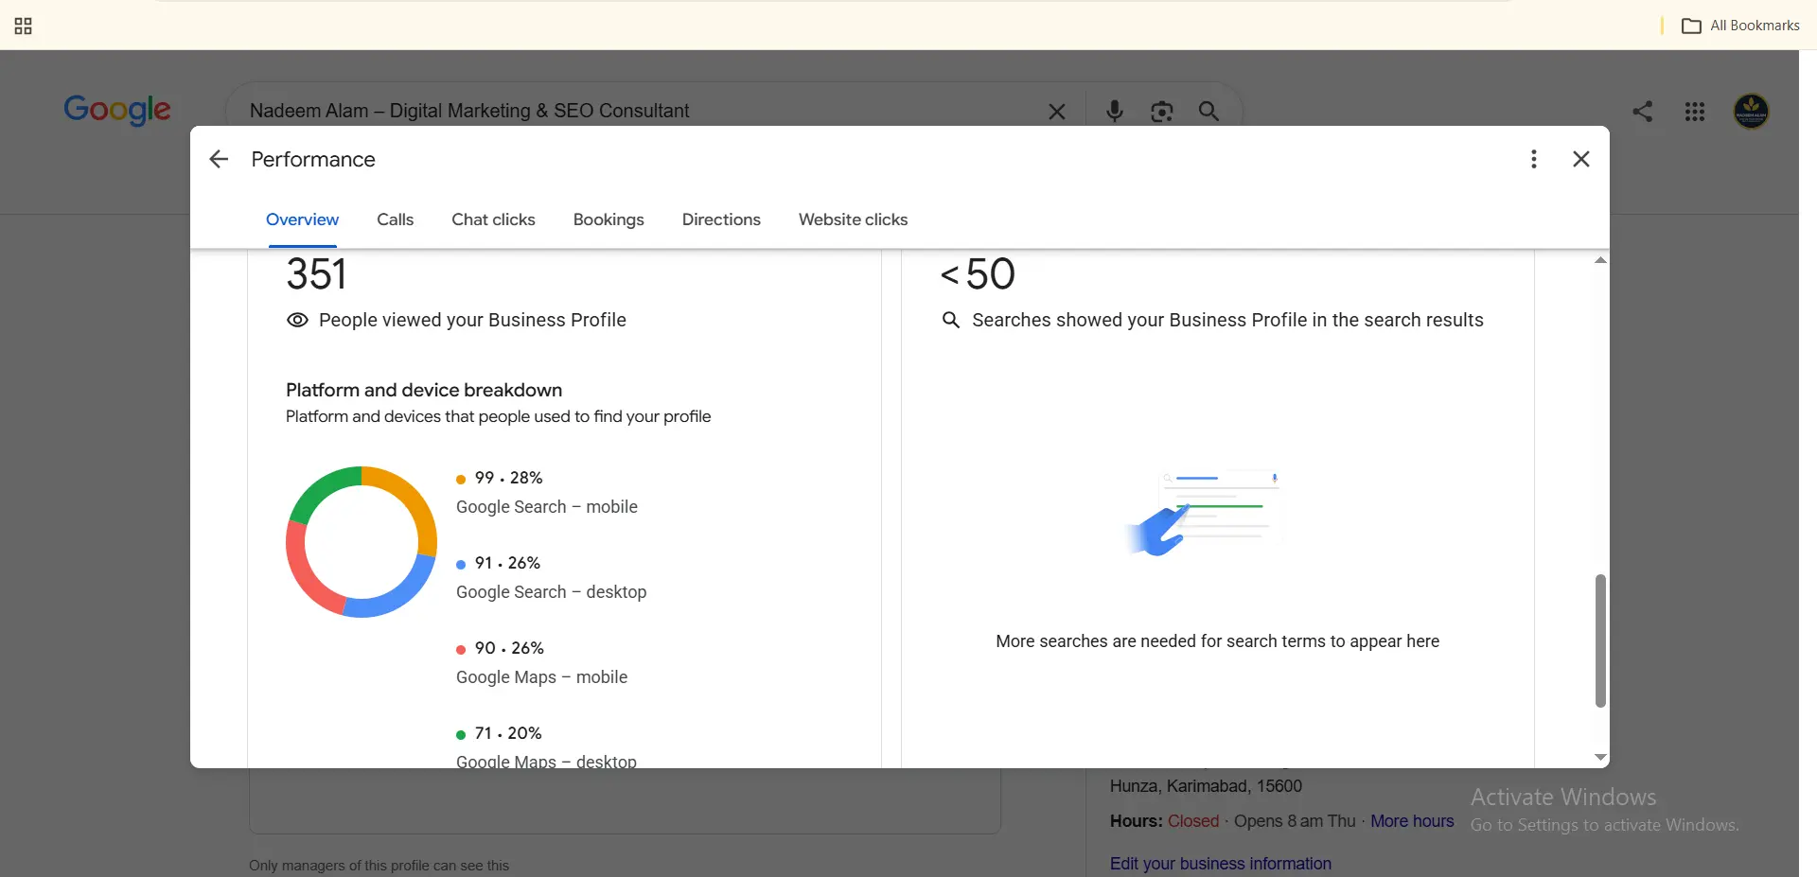This screenshot has width=1817, height=877.
Task: Click the Hunza, Karimabad, 15600 address
Action: click(1206, 786)
